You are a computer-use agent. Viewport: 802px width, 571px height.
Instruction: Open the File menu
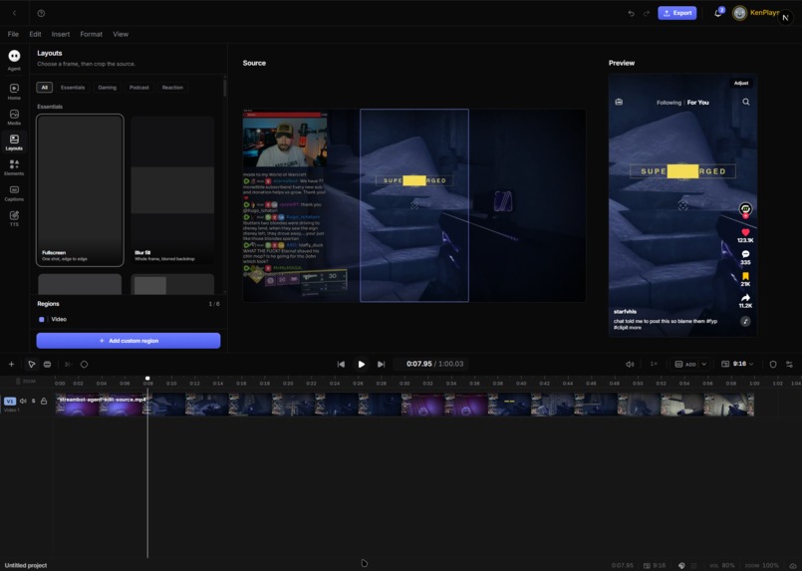13,34
